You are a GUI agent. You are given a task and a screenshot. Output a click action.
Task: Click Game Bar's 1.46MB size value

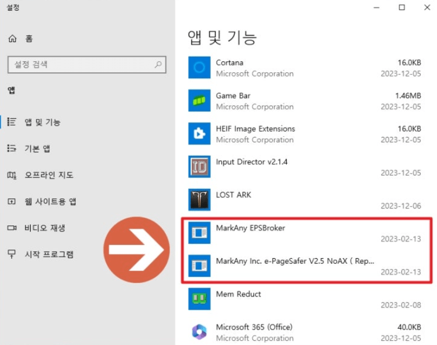coord(408,95)
